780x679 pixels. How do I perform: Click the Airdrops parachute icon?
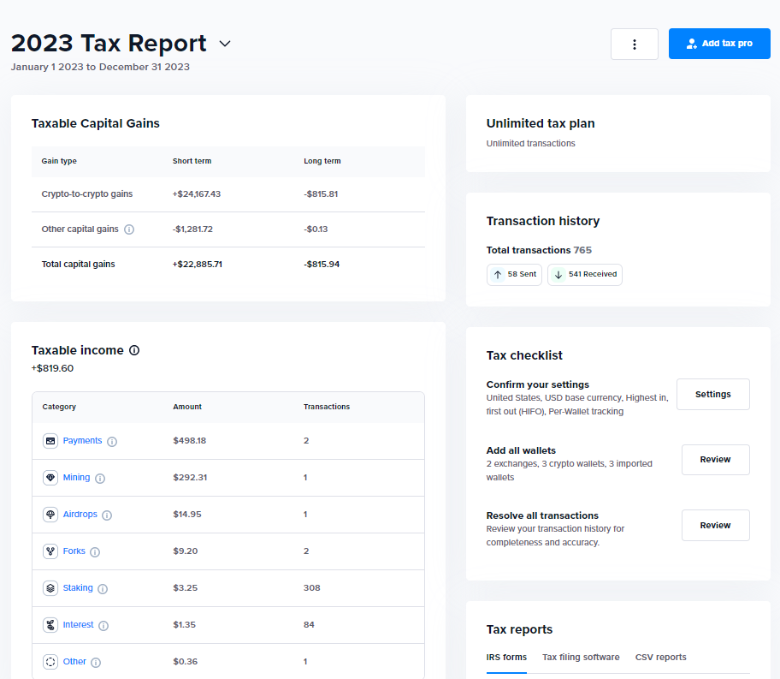tap(50, 514)
